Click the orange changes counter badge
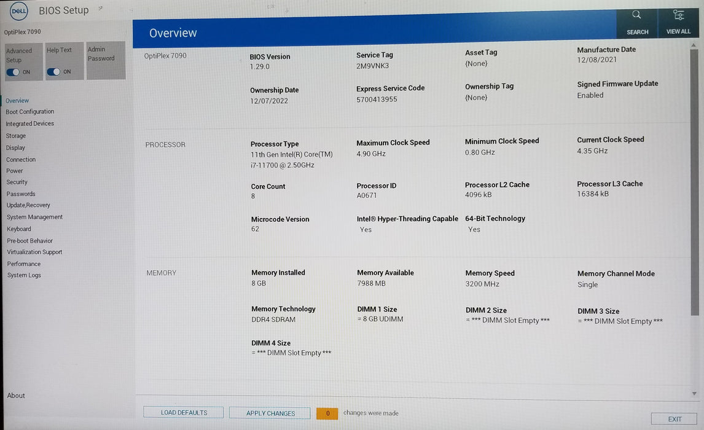 pyautogui.click(x=327, y=413)
